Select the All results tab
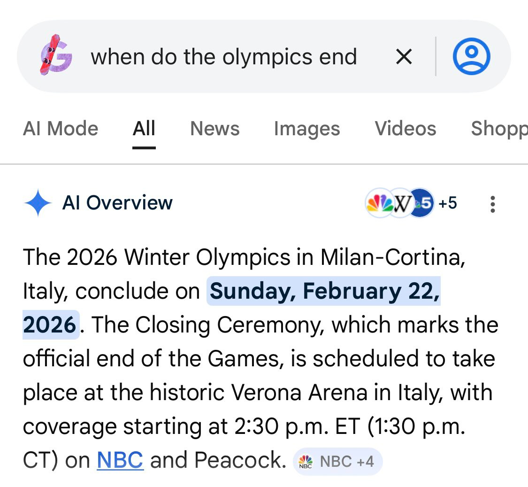Screen dimensions: 528x487 click(x=144, y=129)
